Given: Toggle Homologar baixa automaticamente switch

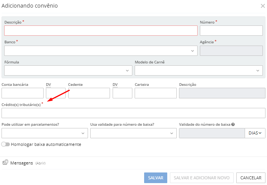Looking at the screenshot, I should (5, 144).
